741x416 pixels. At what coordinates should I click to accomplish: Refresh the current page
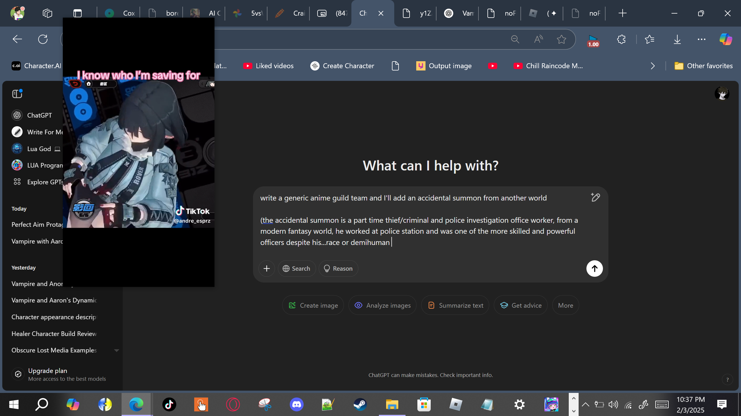pyautogui.click(x=43, y=39)
